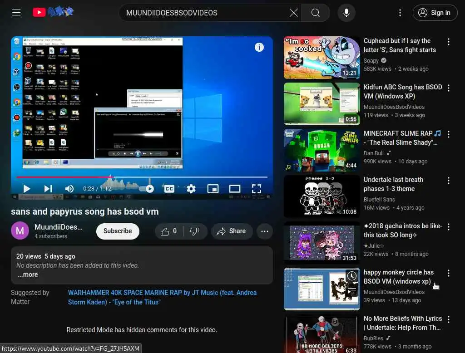Open the Kidfun ABC Song BSOD thumbnail

(322, 104)
